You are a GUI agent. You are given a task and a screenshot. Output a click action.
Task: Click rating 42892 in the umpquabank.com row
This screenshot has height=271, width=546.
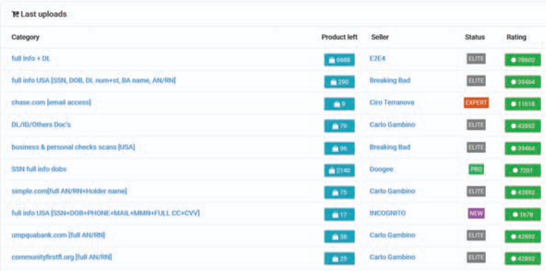point(523,237)
